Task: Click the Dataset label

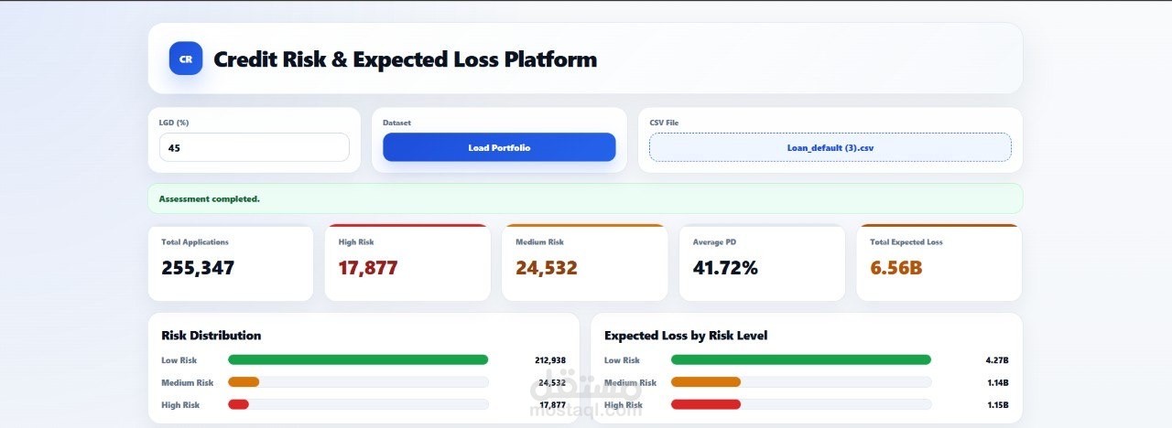Action: (x=396, y=123)
